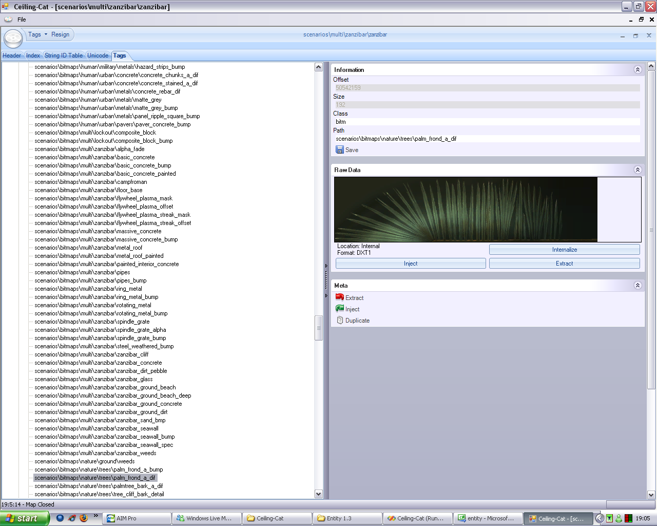This screenshot has height=526, width=657.
Task: Click the palm frond bitmap preview
Action: 466,210
